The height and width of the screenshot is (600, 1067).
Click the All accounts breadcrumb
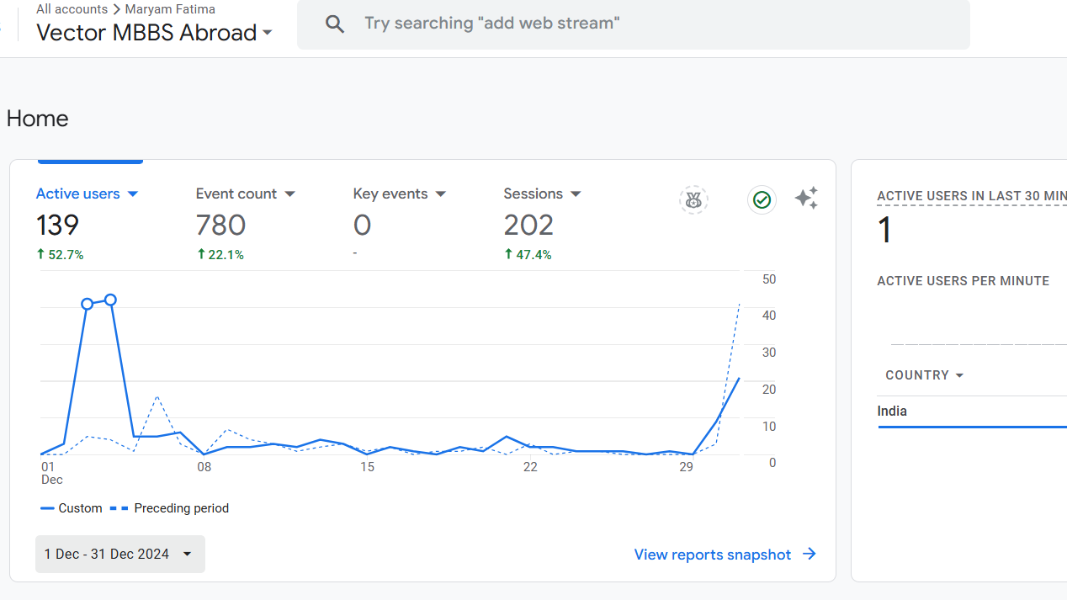tap(72, 9)
